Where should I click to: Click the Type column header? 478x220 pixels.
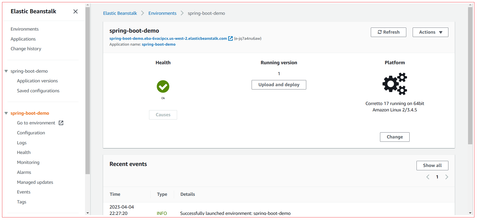point(162,194)
